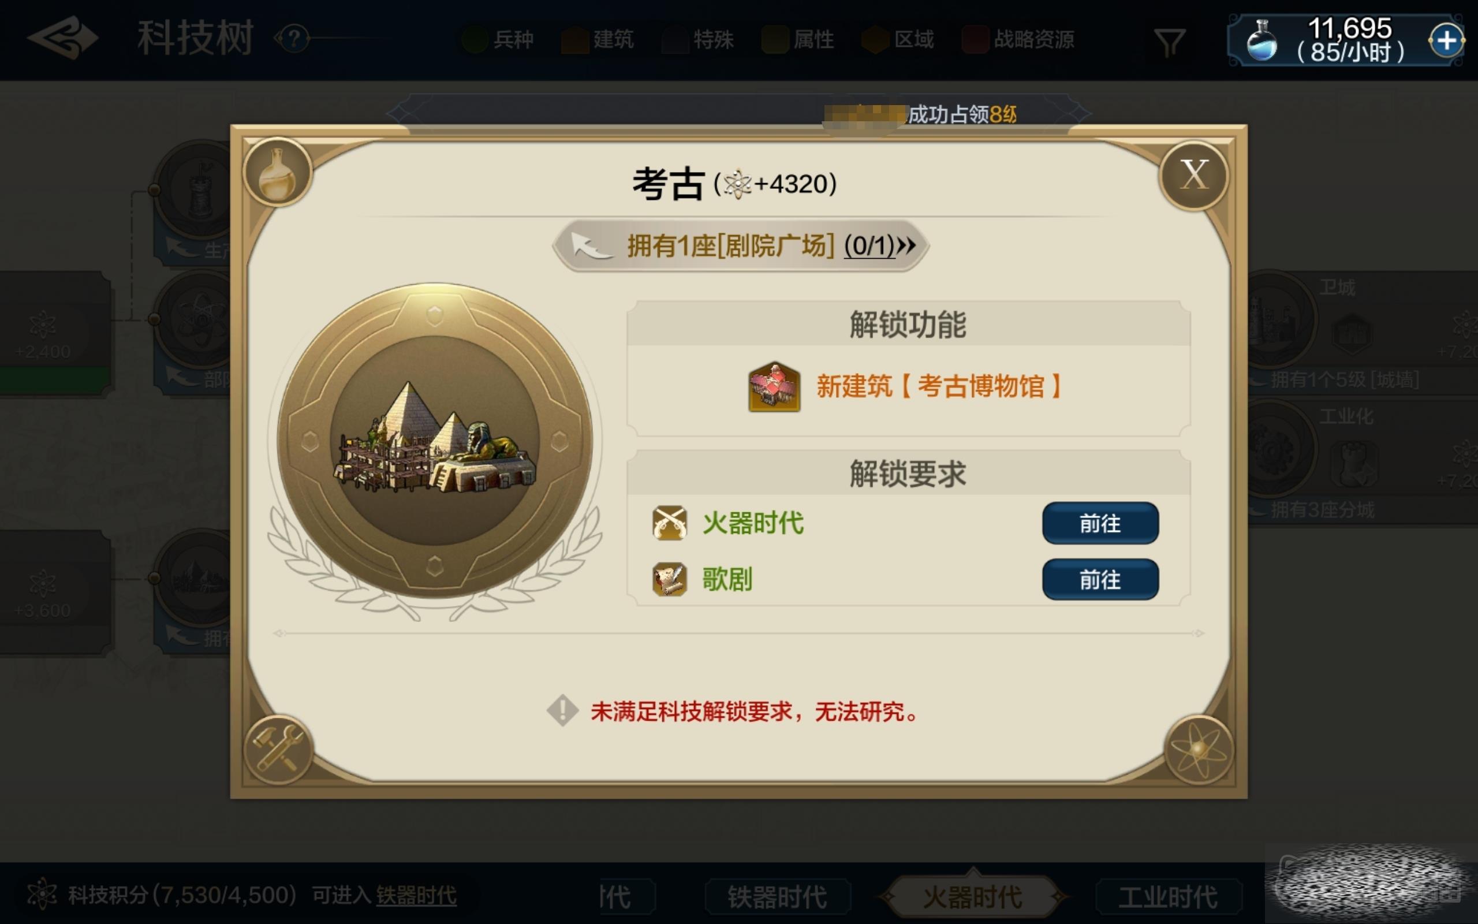Switch to the 工业时代 era tab
The height and width of the screenshot is (924, 1478).
[x=1169, y=897]
